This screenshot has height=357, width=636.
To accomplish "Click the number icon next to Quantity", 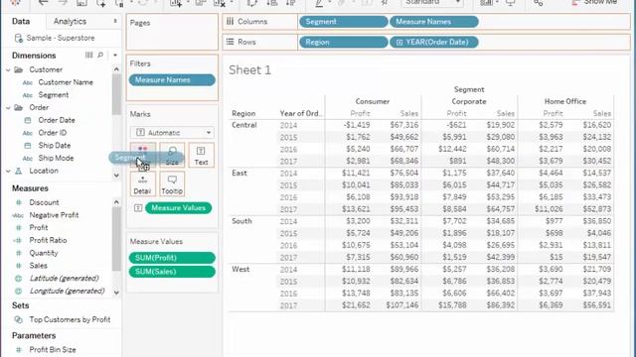I will [x=18, y=253].
